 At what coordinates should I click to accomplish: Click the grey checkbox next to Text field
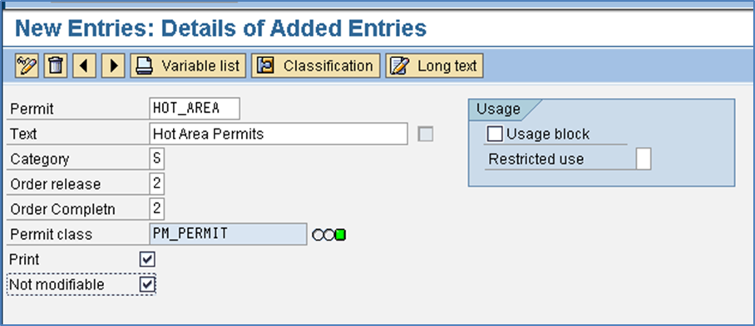coord(426,134)
